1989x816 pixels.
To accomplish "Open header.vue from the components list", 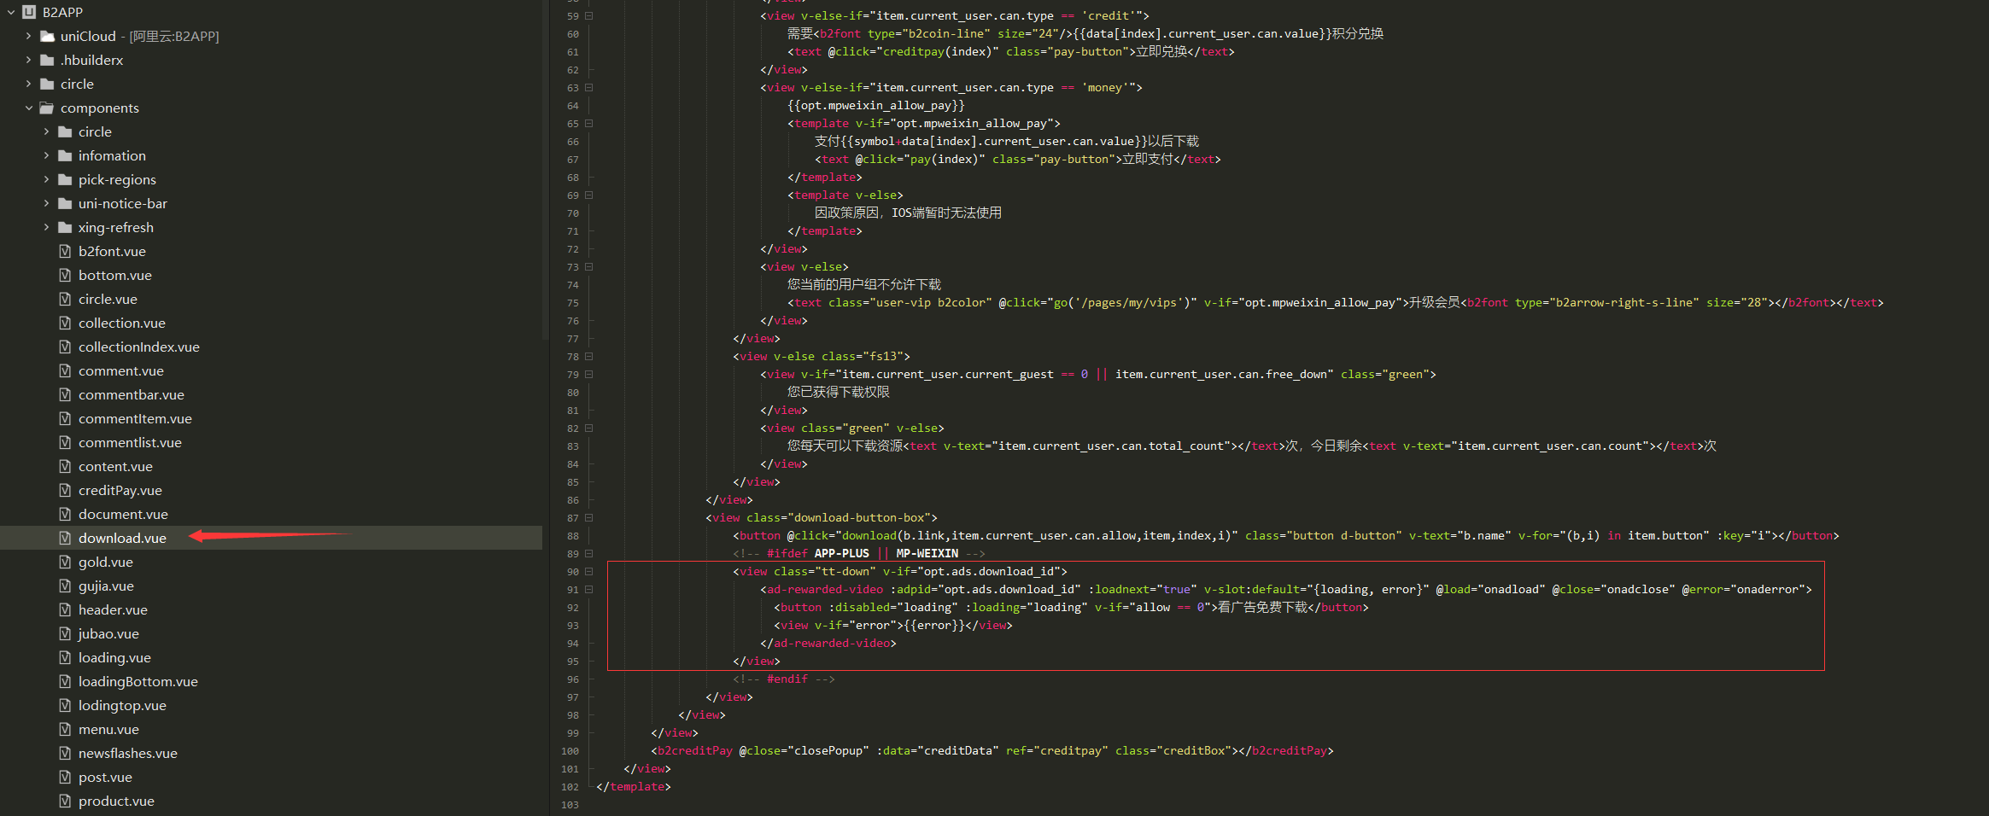I will (113, 609).
